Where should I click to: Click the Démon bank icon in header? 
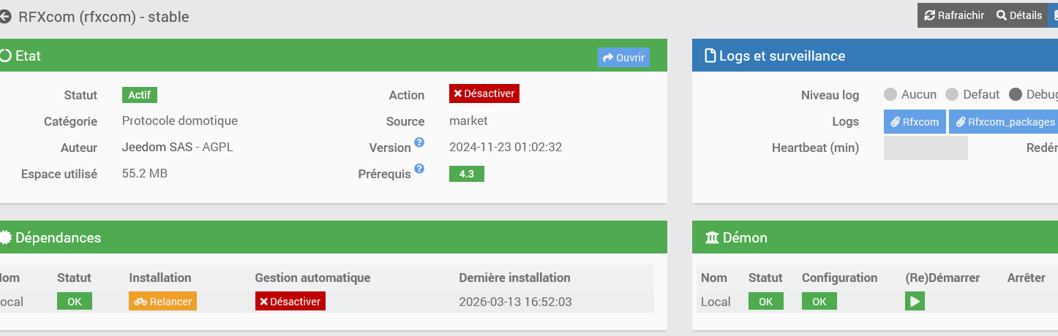[x=712, y=237]
